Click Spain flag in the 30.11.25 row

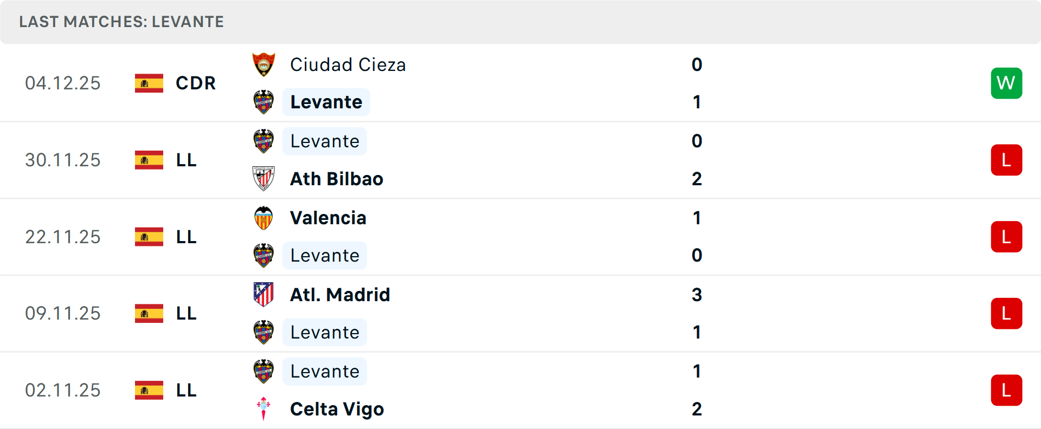149,160
